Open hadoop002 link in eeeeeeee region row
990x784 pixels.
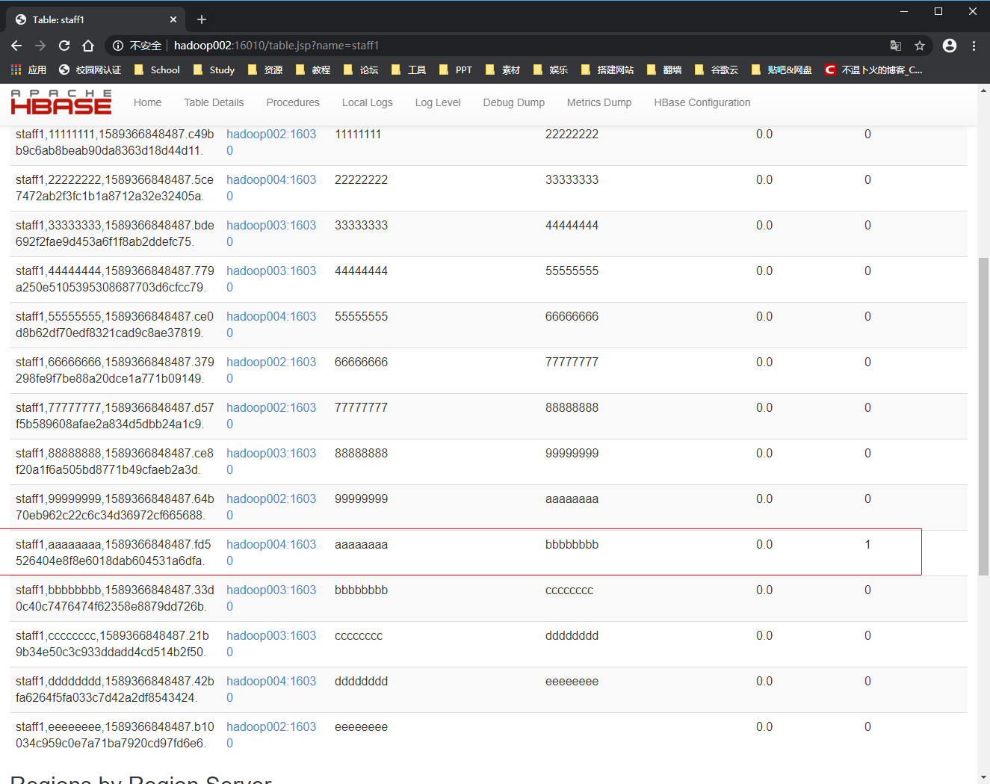[271, 735]
